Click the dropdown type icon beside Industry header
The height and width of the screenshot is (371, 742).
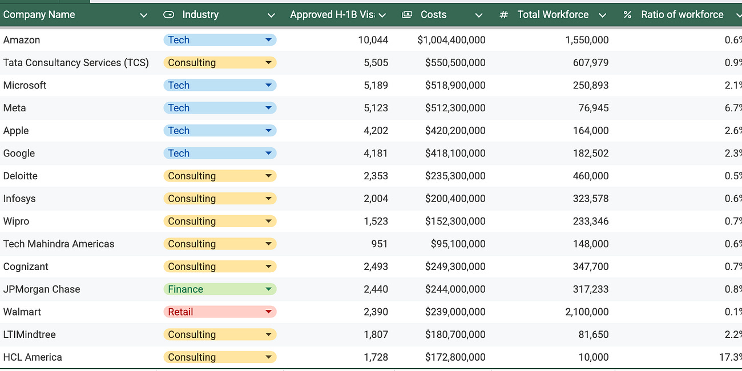[169, 15]
